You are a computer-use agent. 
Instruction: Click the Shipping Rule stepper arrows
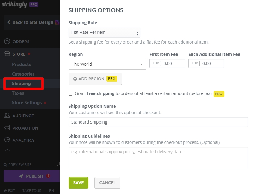click(x=137, y=32)
